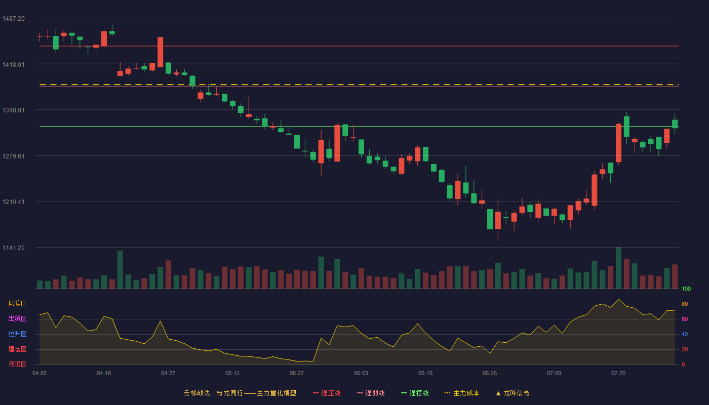Toggle the 强压线 legend entry
The height and width of the screenshot is (405, 709).
[327, 393]
